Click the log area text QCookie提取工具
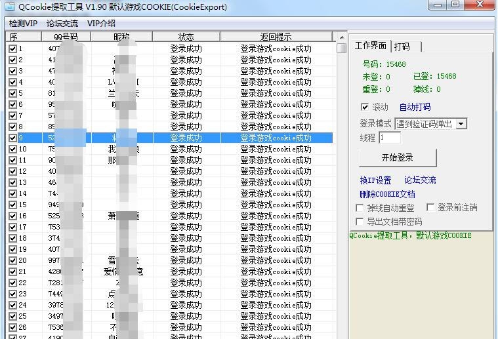The width and height of the screenshot is (498, 339). tap(410, 235)
